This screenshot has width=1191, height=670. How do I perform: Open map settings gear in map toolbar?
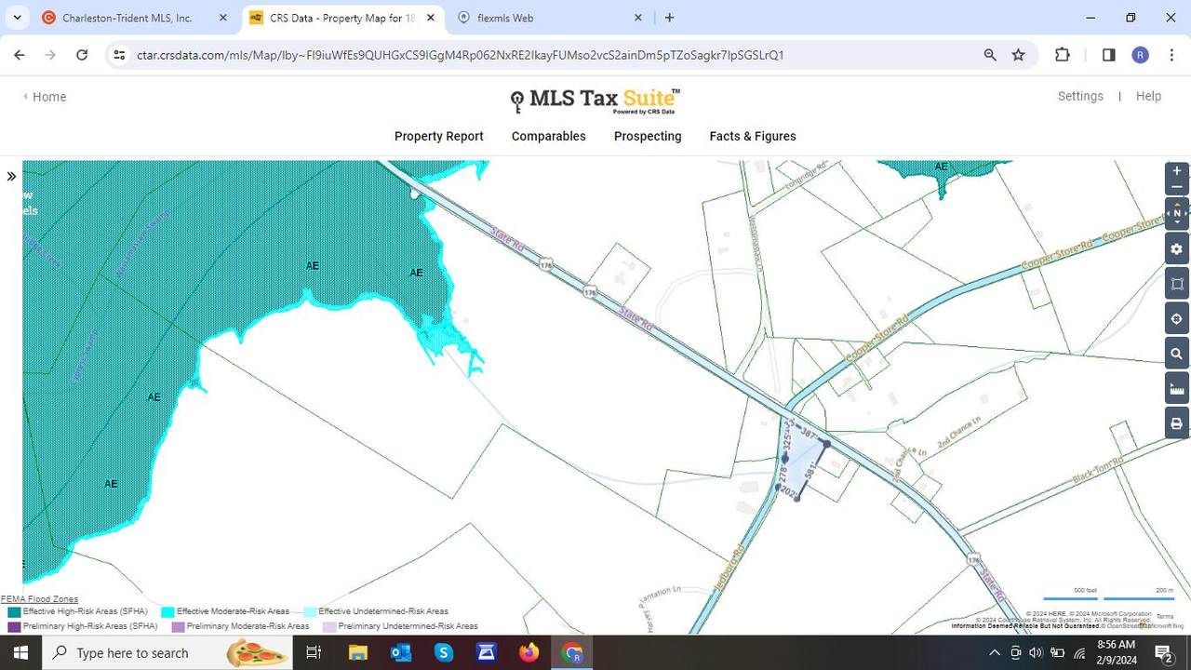1177,249
